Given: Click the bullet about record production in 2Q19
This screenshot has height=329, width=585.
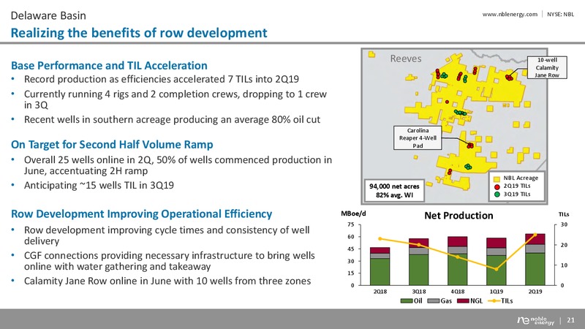Looking at the screenshot, I should click(x=161, y=79).
